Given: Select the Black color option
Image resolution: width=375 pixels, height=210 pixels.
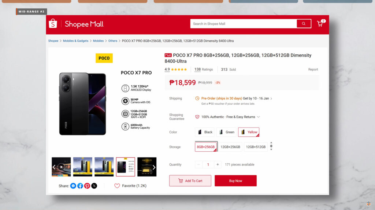Looking at the screenshot, I should [205, 132].
